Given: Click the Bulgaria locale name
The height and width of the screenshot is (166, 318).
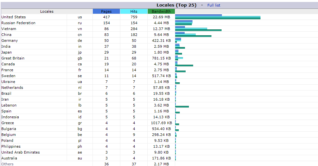Looking at the screenshot, I should click(x=9, y=129).
